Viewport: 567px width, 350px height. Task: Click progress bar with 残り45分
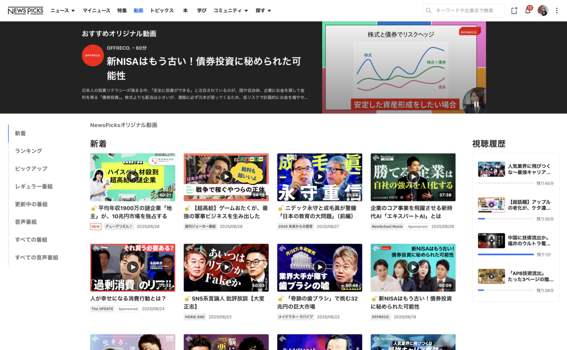506,183
